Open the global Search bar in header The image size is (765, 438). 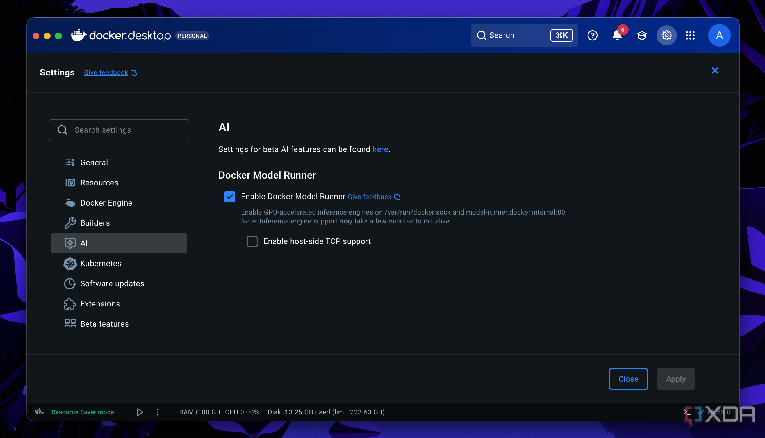pos(524,36)
